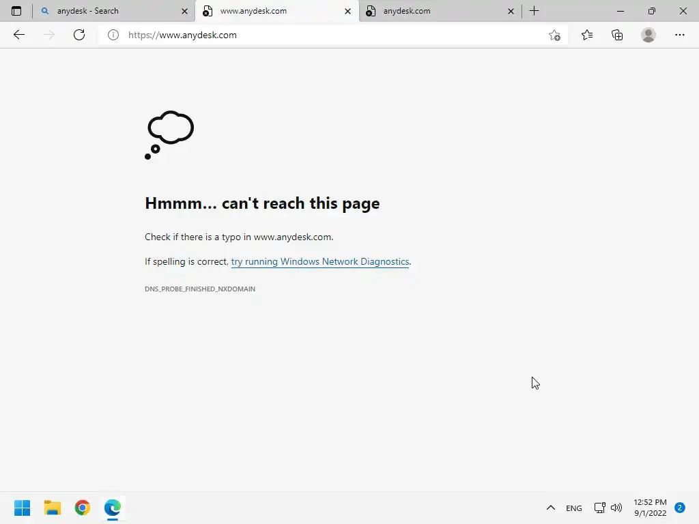Open the user profile avatar
The image size is (699, 524).
(x=648, y=35)
